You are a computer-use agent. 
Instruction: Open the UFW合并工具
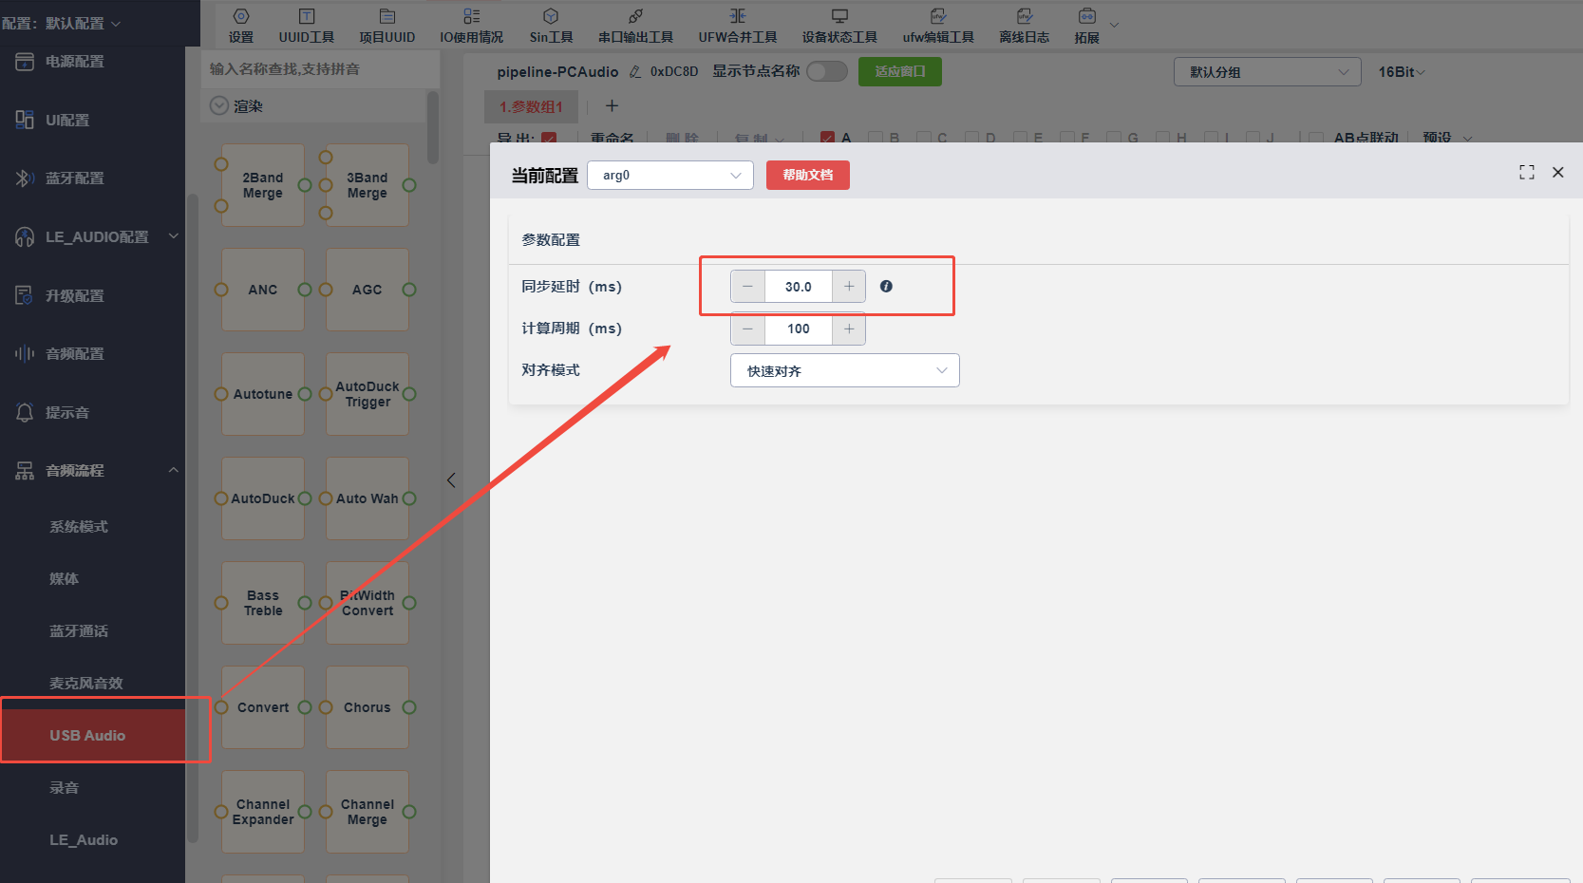[738, 26]
